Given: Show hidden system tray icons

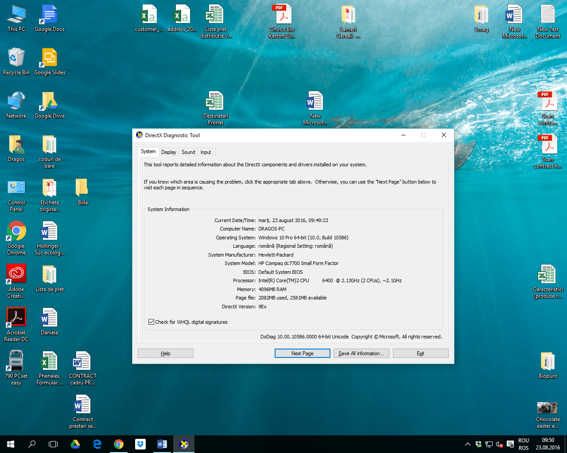Looking at the screenshot, I should click(x=467, y=444).
